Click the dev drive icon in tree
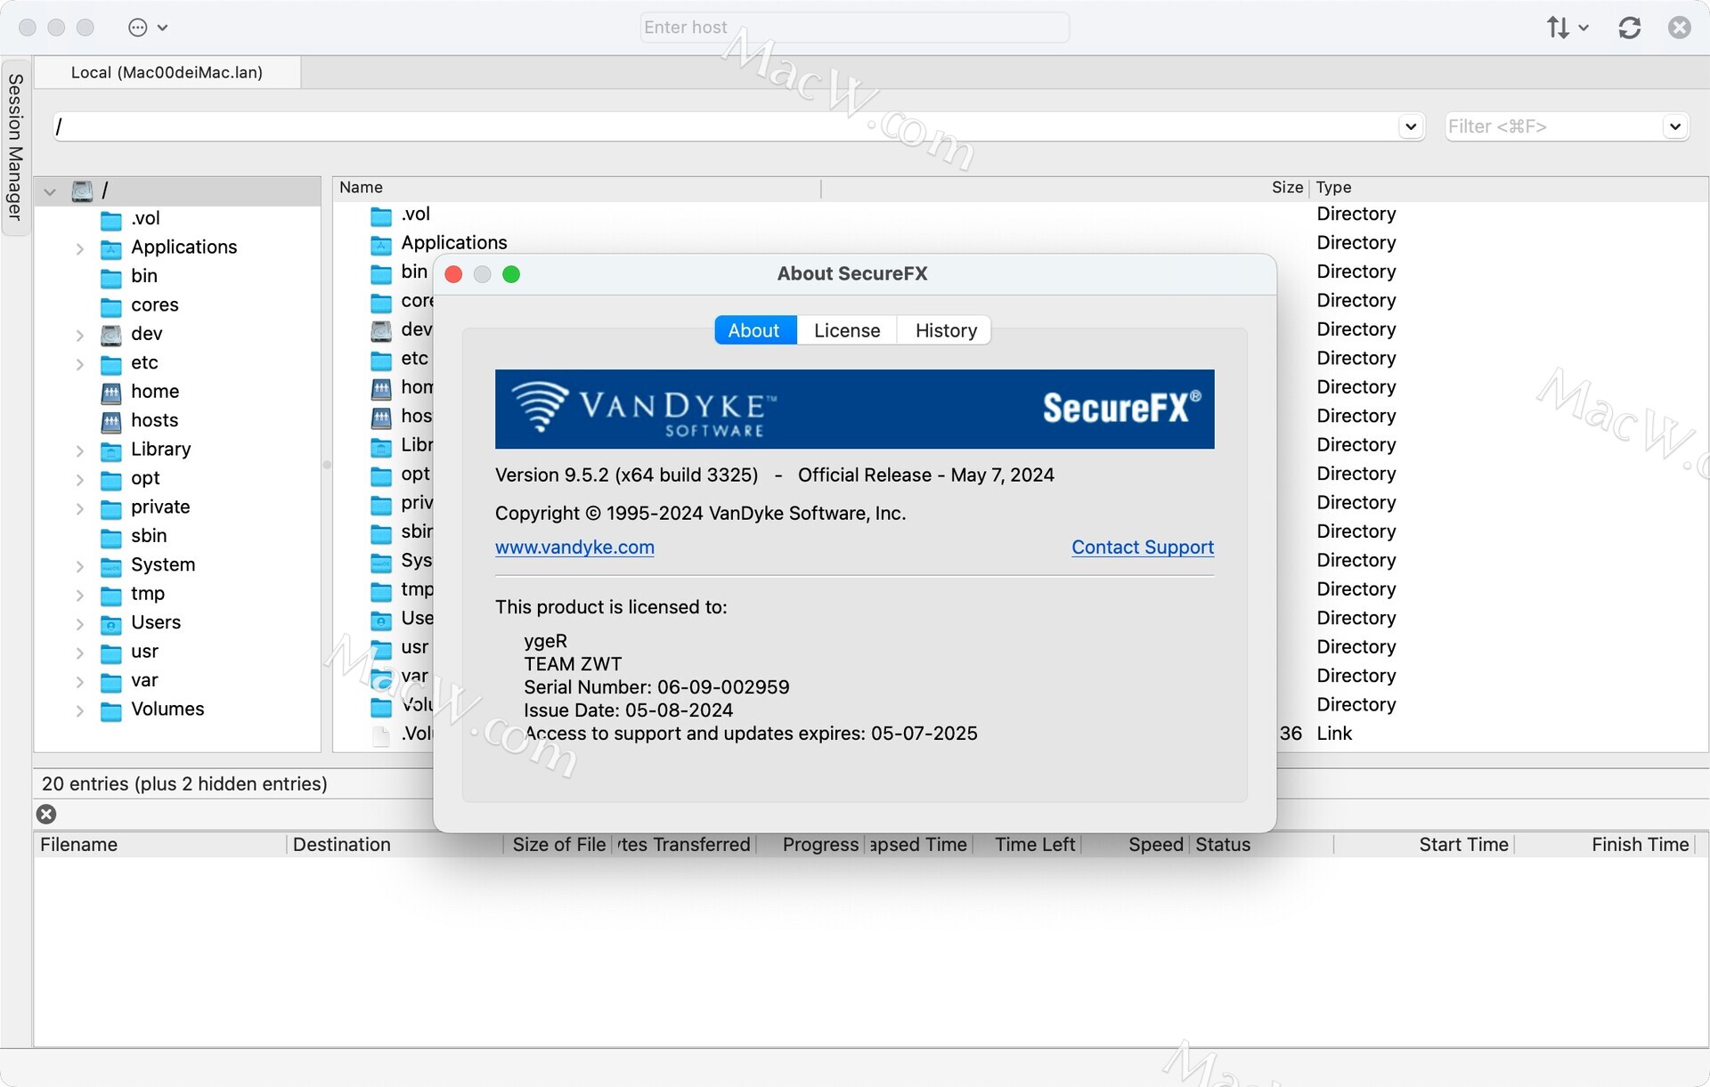 pos(110,335)
